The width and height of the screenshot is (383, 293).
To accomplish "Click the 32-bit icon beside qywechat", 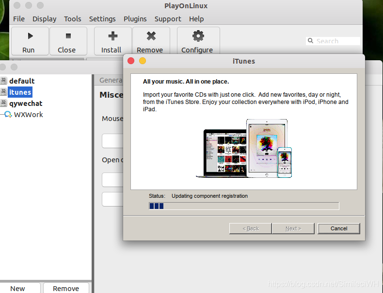I will pyautogui.click(x=3, y=103).
